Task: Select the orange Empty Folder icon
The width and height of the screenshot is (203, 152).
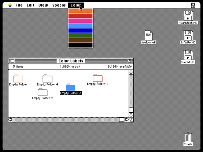Action: click(x=18, y=79)
